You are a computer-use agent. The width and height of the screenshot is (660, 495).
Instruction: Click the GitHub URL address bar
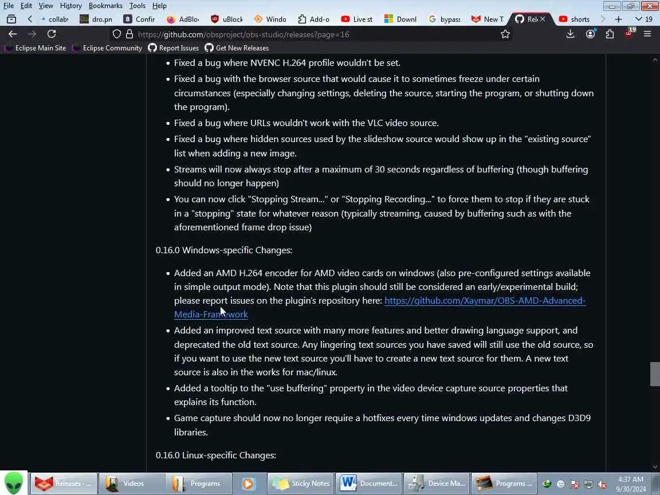[312, 34]
